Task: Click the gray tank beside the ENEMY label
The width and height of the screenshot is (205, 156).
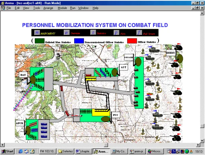Action: pyautogui.click(x=154, y=49)
